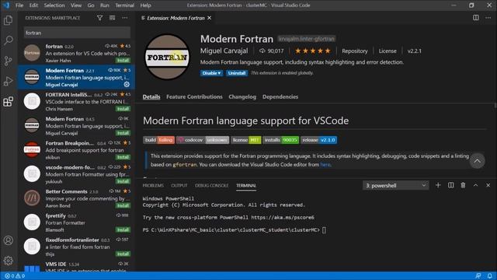
Task: Open errors and warnings in status bar
Action: [15, 276]
